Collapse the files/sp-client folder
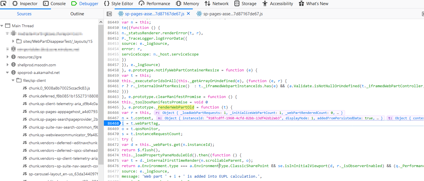The width and height of the screenshot is (424, 181). (x=13, y=80)
